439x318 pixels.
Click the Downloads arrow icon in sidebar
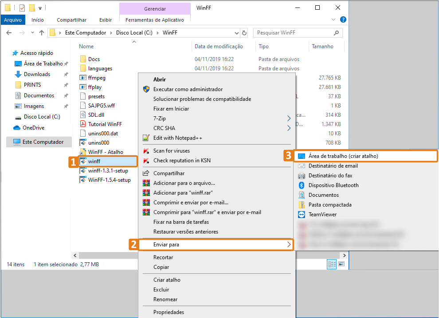18,74
